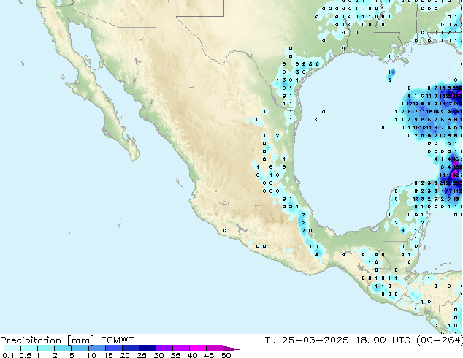This screenshot has width=463, height=358.
Task: Click the legend label '20'
Action: point(125,355)
